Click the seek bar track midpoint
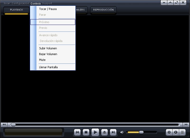The width and height of the screenshot is (190, 138). click(95, 125)
